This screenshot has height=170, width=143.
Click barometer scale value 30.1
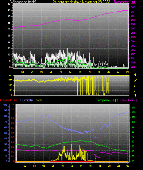click(133, 12)
